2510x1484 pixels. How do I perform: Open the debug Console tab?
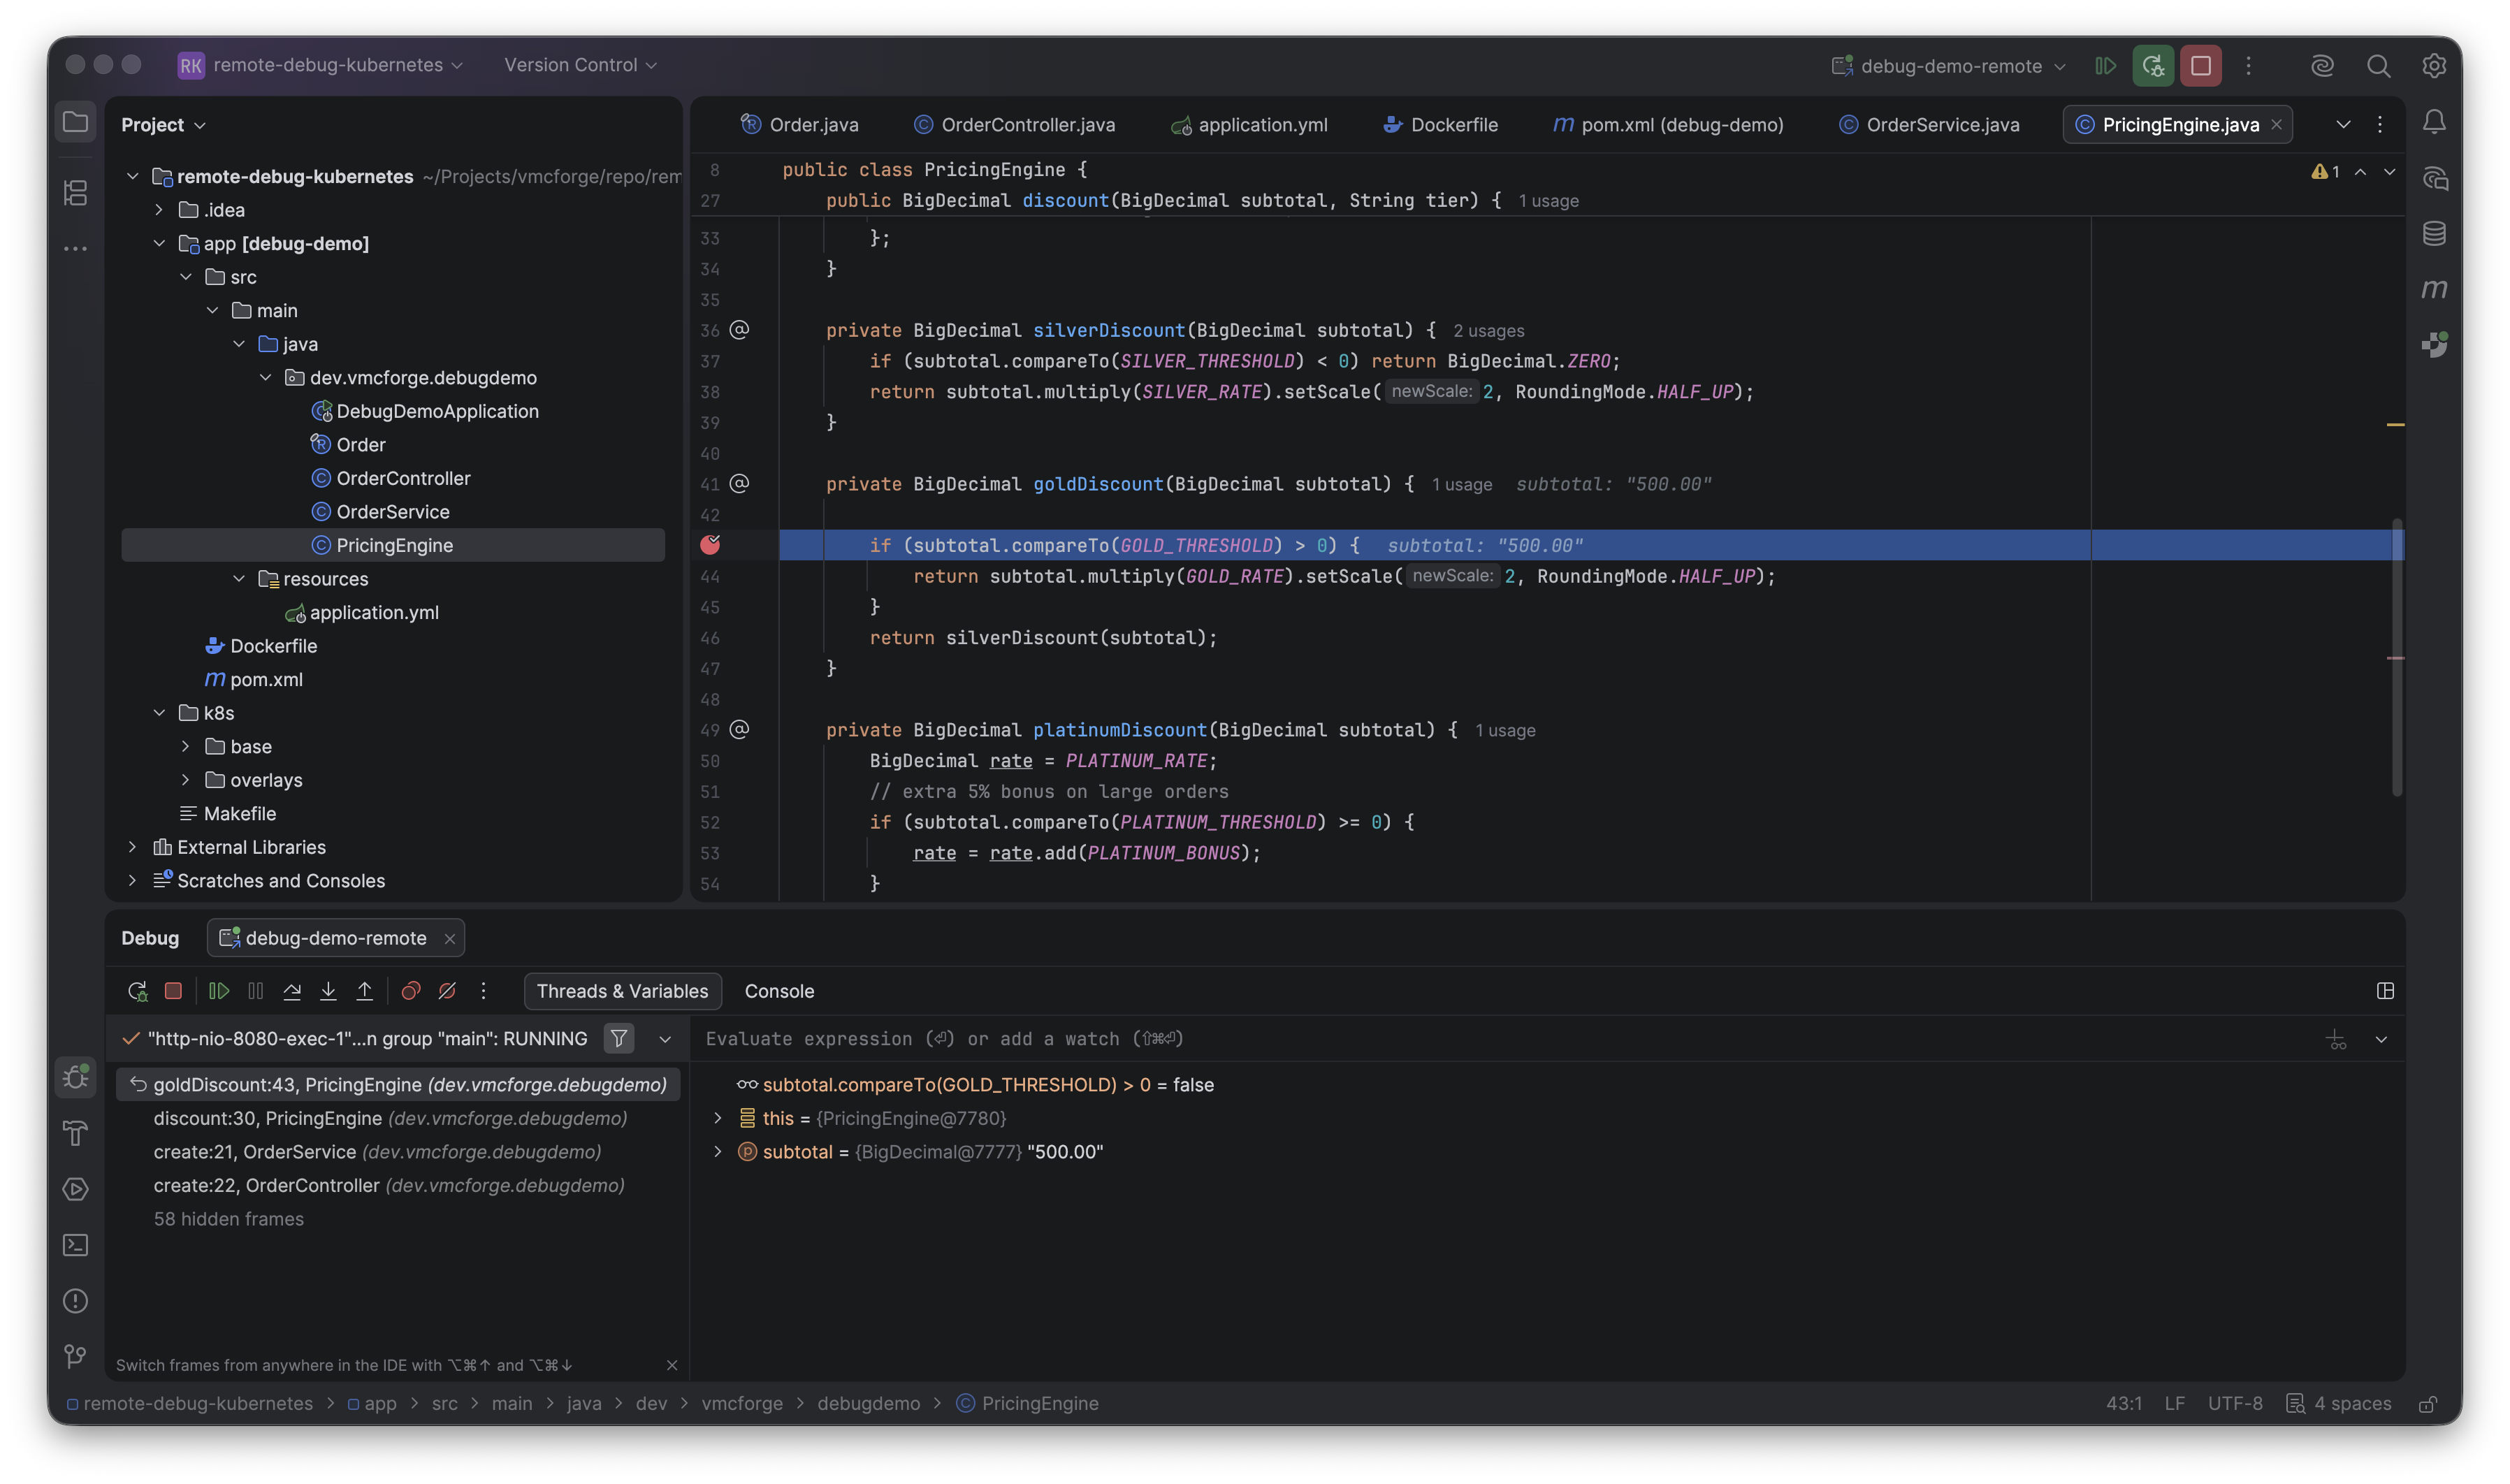tap(779, 991)
